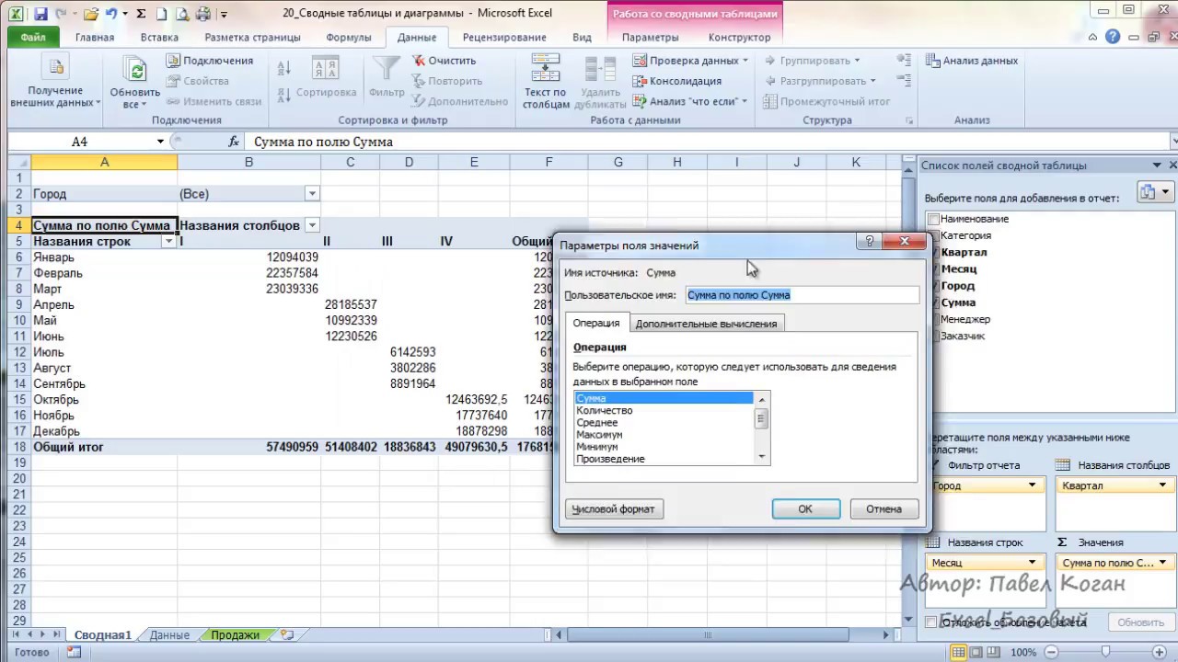Screen dimensions: 1178x662
Task: Toggle the defer layout update checkbox
Action: (931, 622)
